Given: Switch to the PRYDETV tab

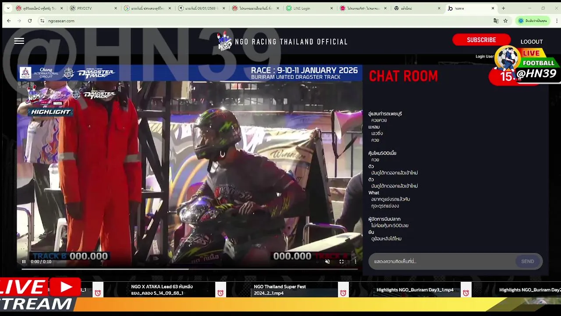Looking at the screenshot, I should coord(93,8).
